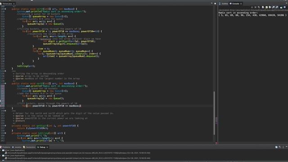Open the Outline view tab
Image resolution: width=288 pixels, height=162 pixels.
(x=223, y=4)
